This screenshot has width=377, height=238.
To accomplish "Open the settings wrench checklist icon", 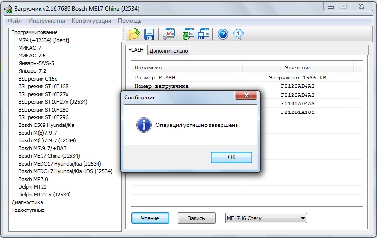I will pyautogui.click(x=169, y=34).
